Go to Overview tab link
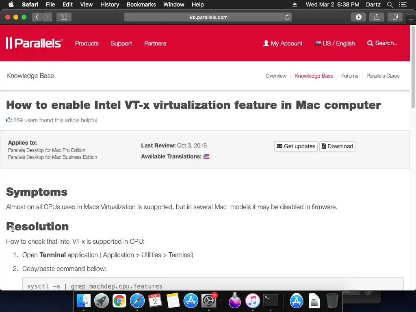The image size is (416, 312). 276,76
